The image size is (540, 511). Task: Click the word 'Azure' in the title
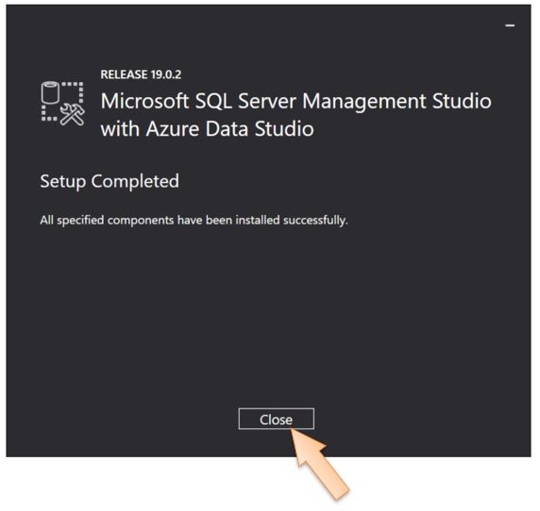coord(173,129)
